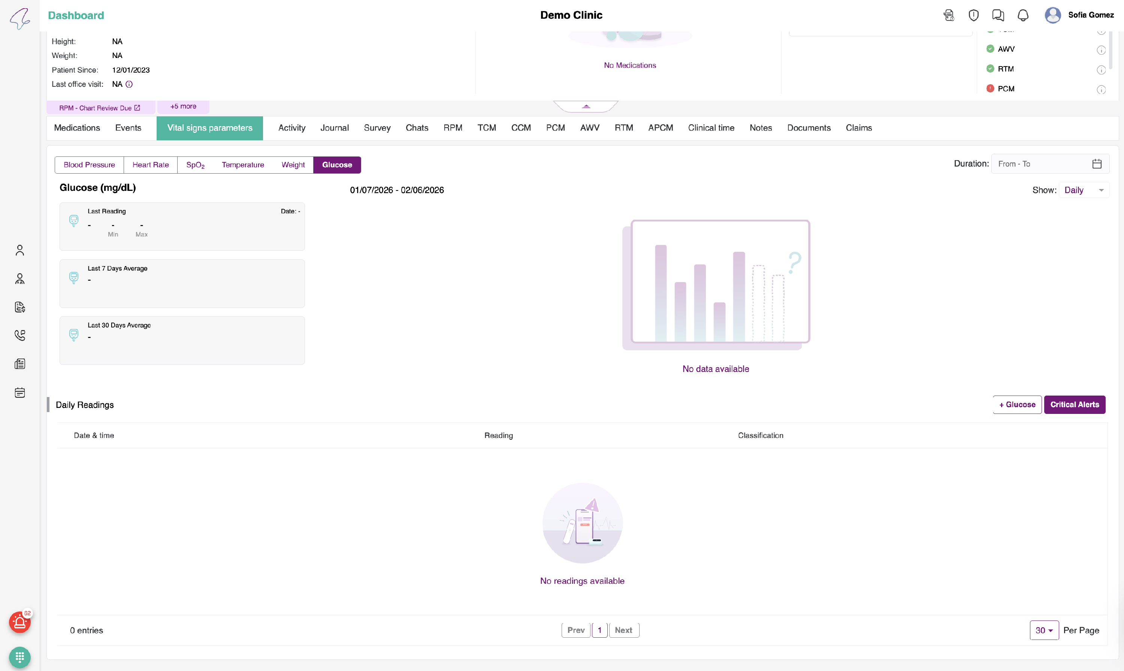The height and width of the screenshot is (671, 1124).
Task: Open the Medications tab
Action: point(77,128)
